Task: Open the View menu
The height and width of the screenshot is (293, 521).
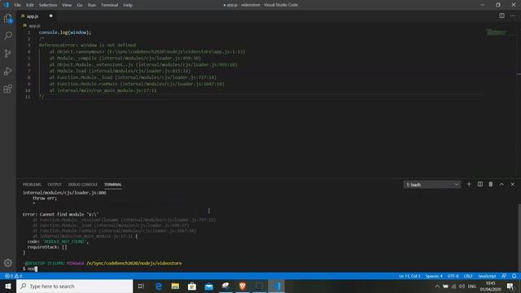Action: 67,5
